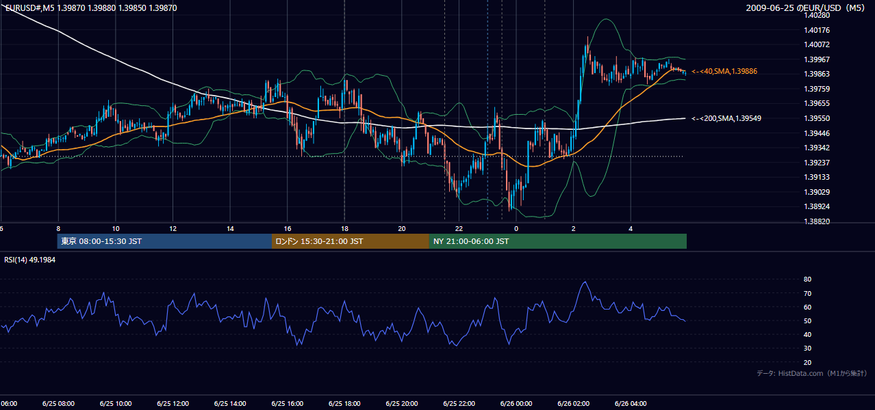
Task: Click RSI level 50 on axis
Action: (807, 320)
